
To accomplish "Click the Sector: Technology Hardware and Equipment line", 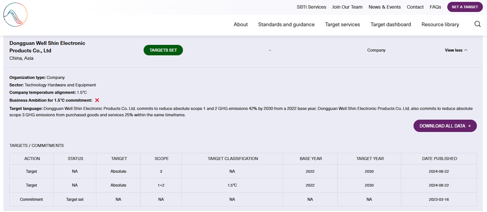I will pyautogui.click(x=53, y=85).
